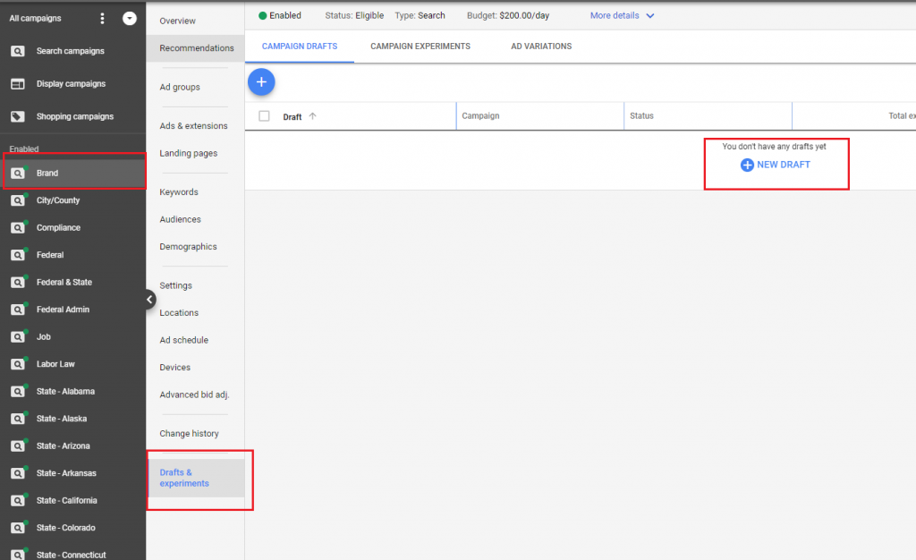Click the City/County campaign icon
The image size is (916, 560).
point(18,201)
